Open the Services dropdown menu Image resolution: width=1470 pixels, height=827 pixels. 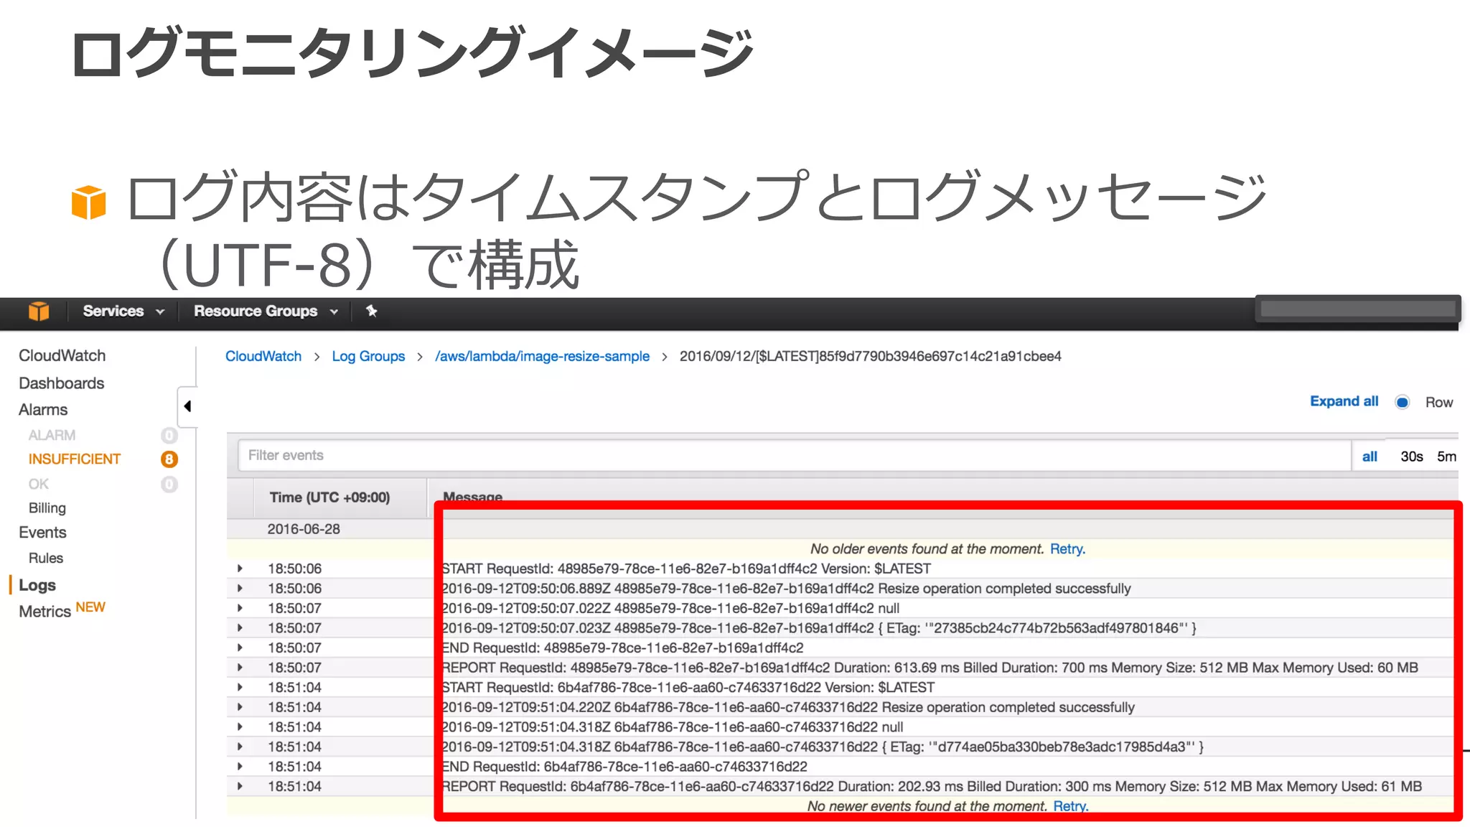click(x=123, y=311)
